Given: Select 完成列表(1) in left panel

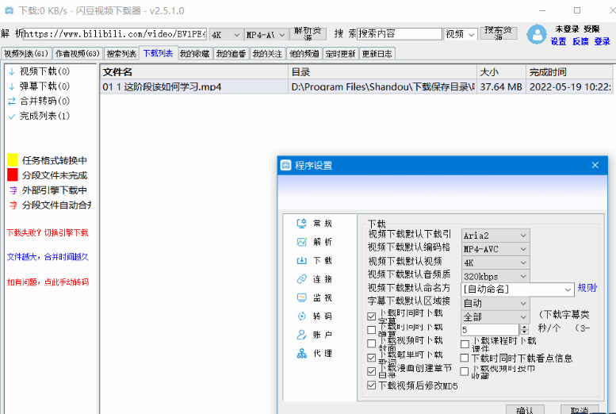Looking at the screenshot, I should click(x=39, y=116).
